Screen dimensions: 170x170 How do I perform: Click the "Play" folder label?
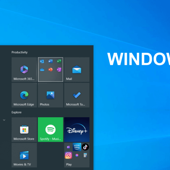pyautogui.click(x=69, y=164)
